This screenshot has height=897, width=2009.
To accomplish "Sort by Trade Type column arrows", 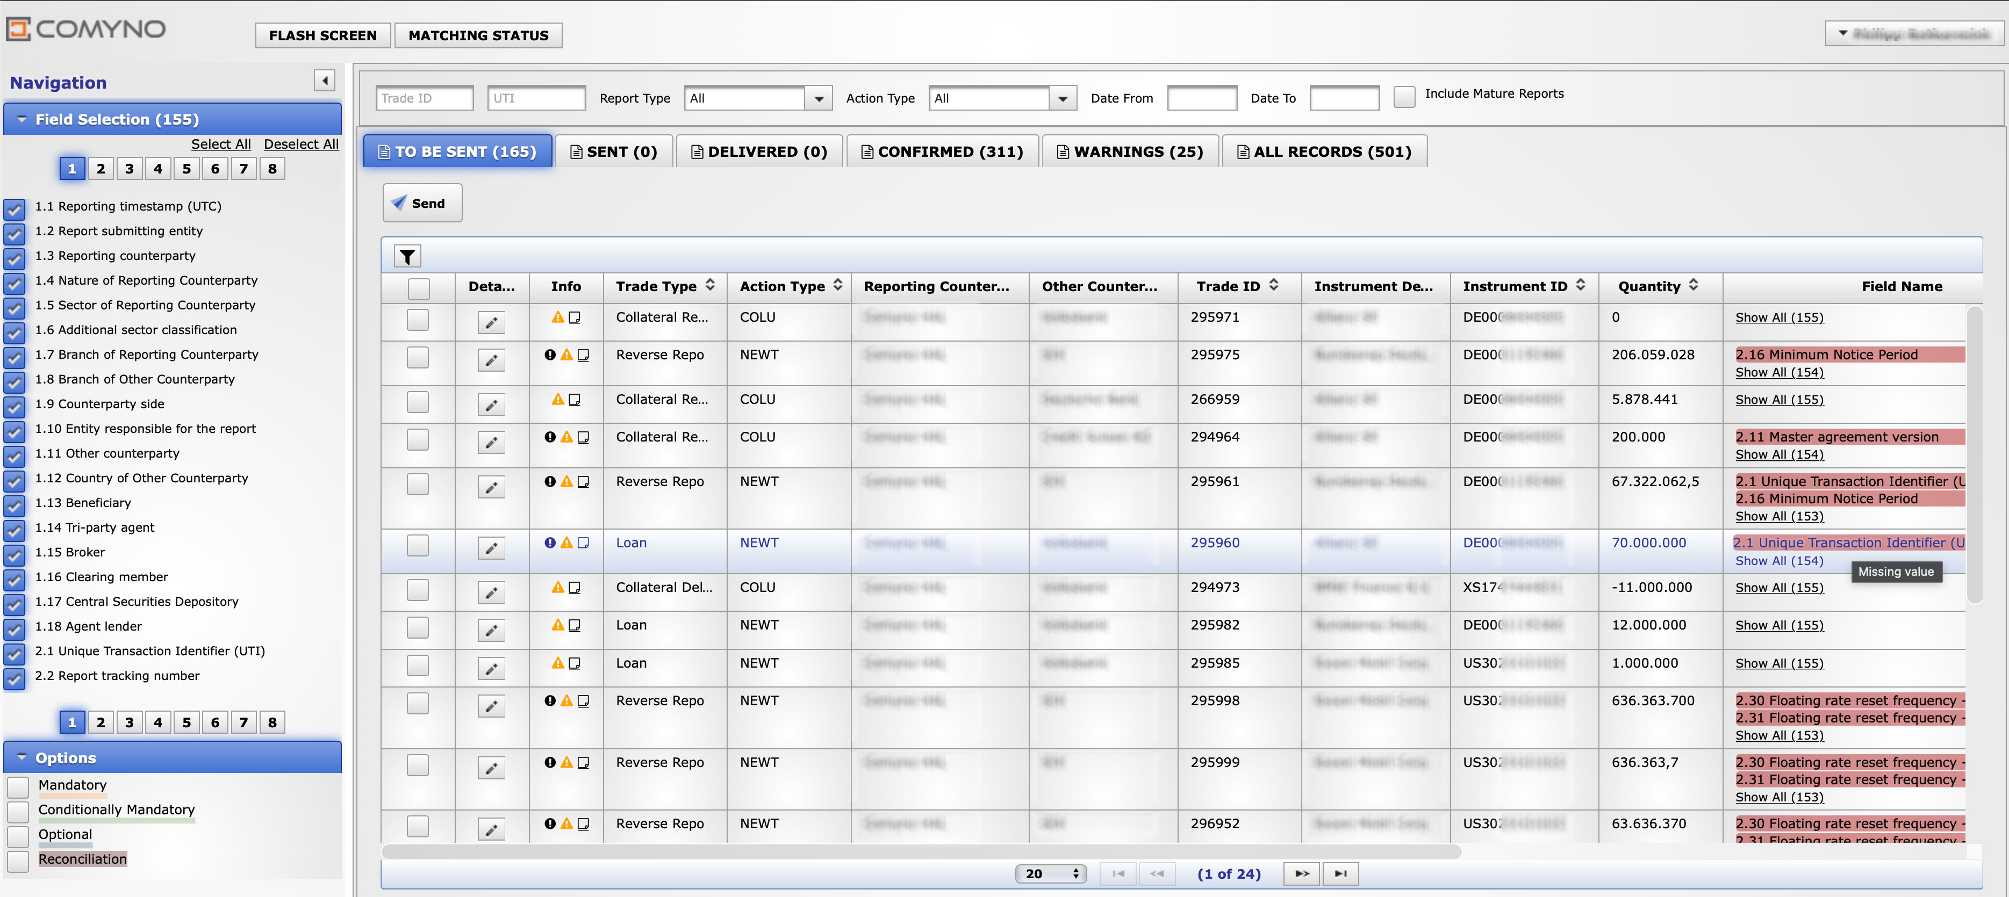I will click(x=711, y=285).
